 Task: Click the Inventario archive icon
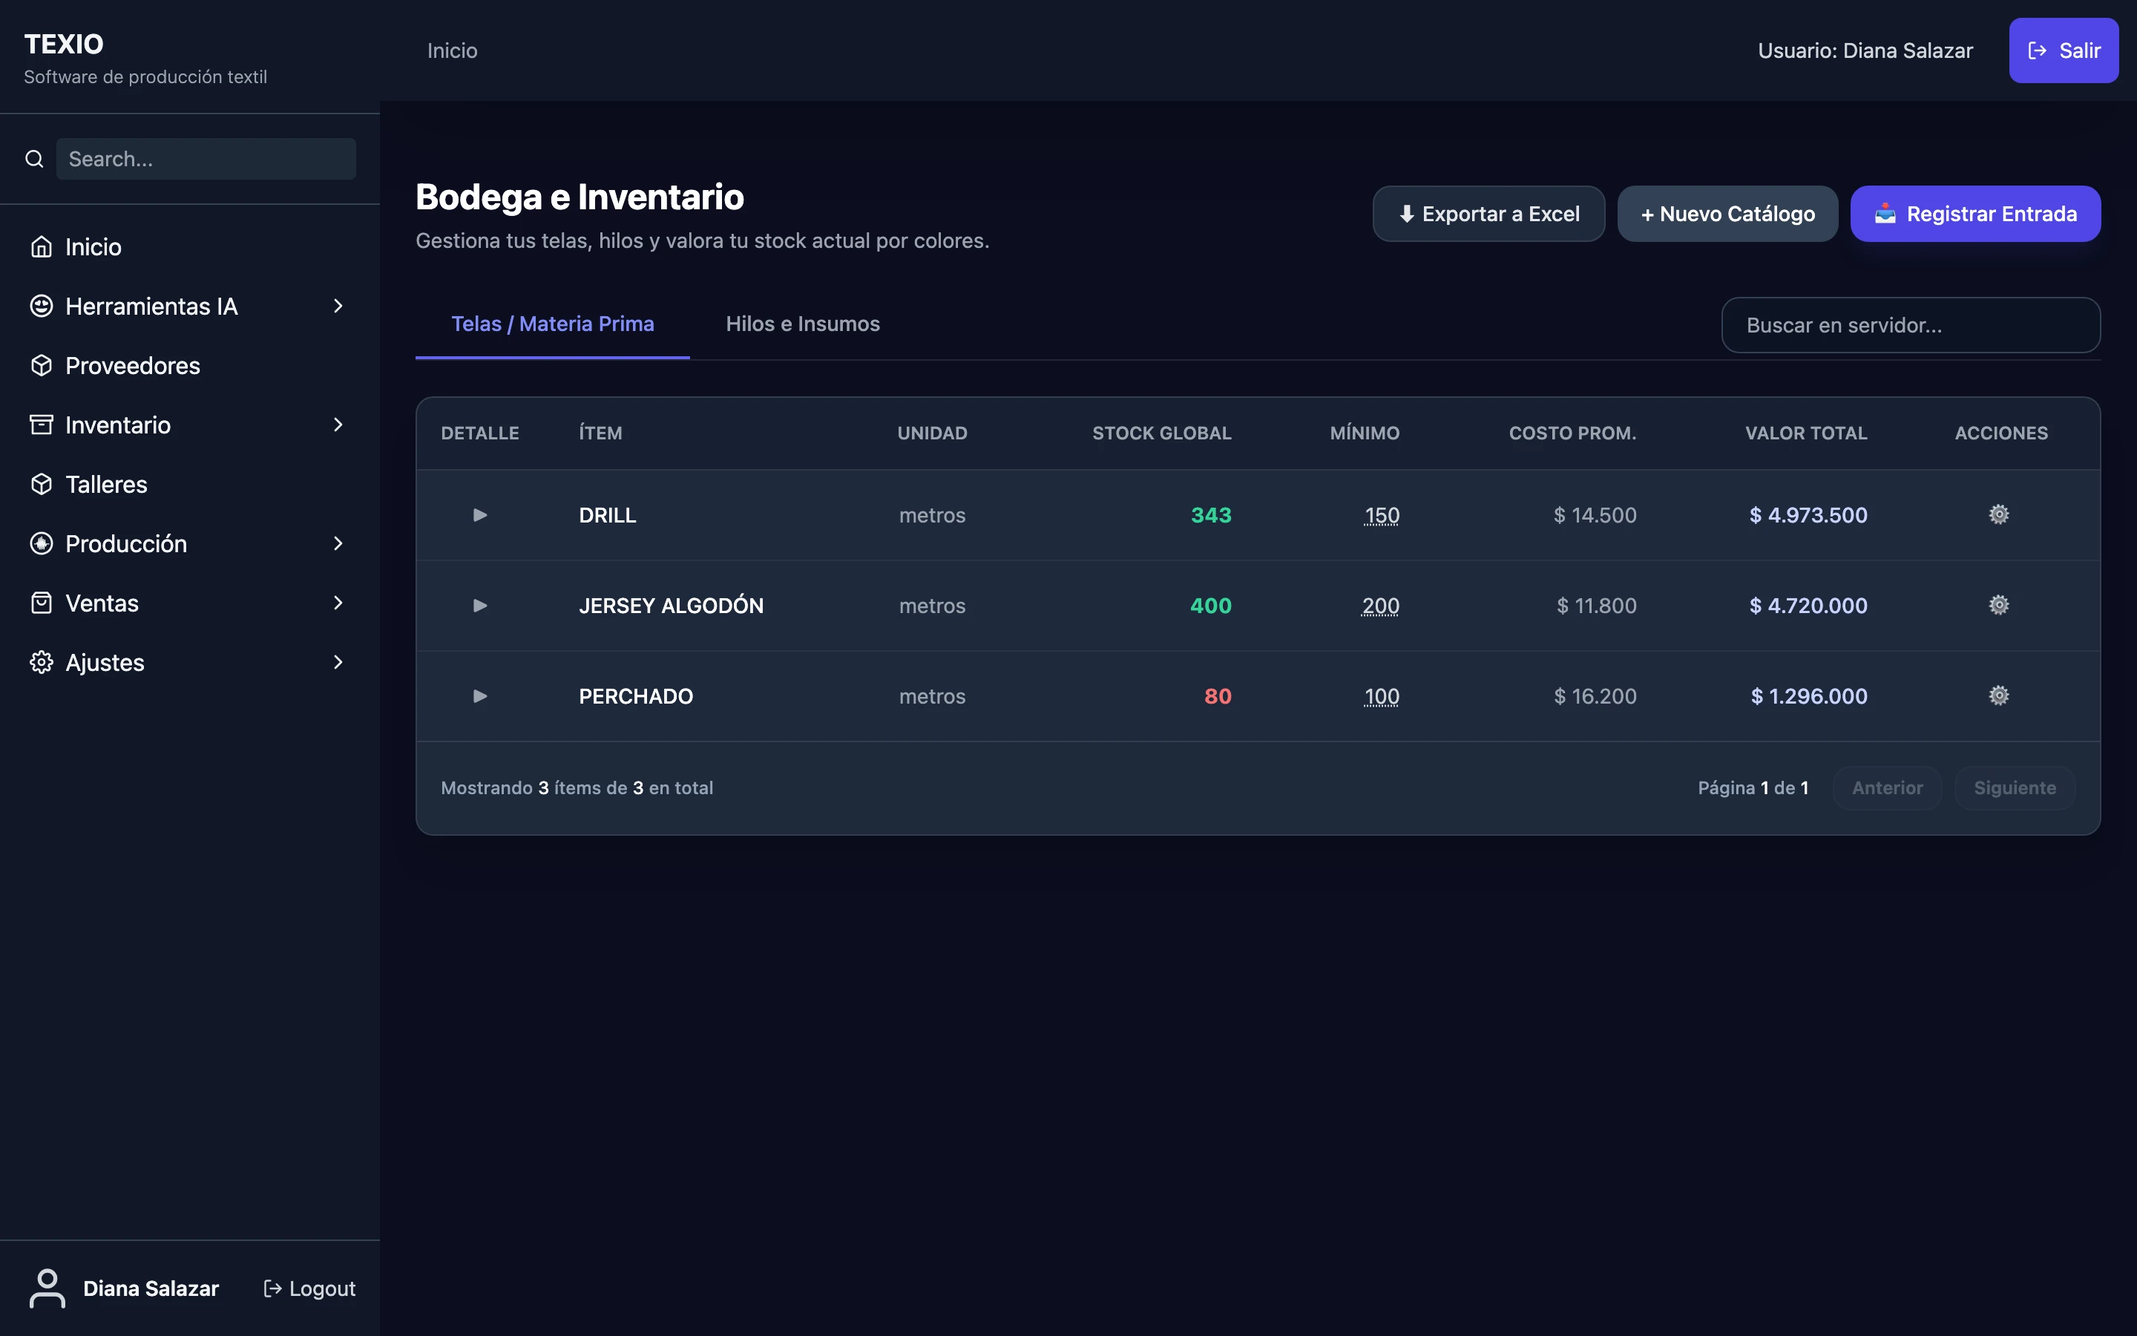click(x=42, y=425)
